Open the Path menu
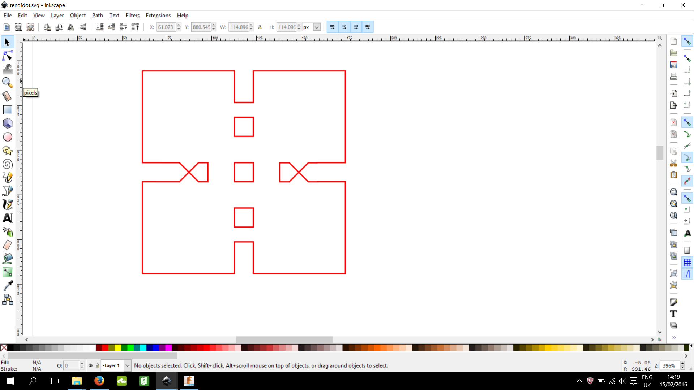Image resolution: width=694 pixels, height=390 pixels. 97,15
